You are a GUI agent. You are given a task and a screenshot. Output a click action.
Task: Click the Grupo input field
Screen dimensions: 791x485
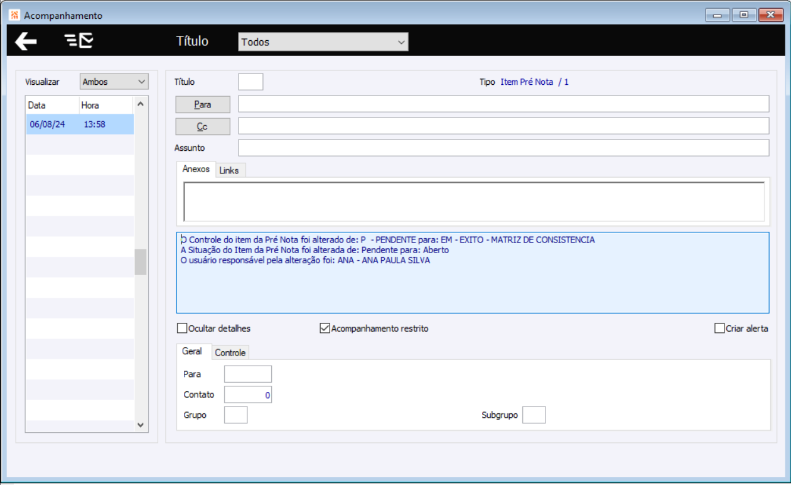tap(236, 415)
